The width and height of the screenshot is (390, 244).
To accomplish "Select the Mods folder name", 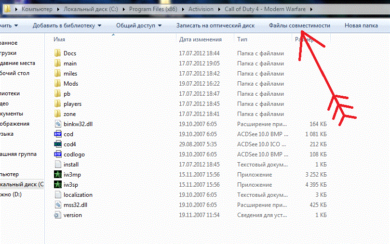I will point(71,84).
